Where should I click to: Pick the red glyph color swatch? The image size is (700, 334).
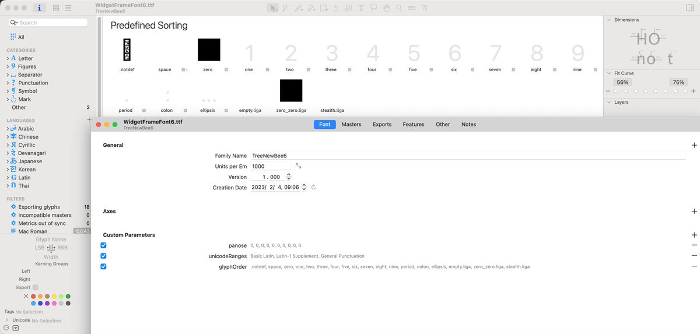pos(33,296)
